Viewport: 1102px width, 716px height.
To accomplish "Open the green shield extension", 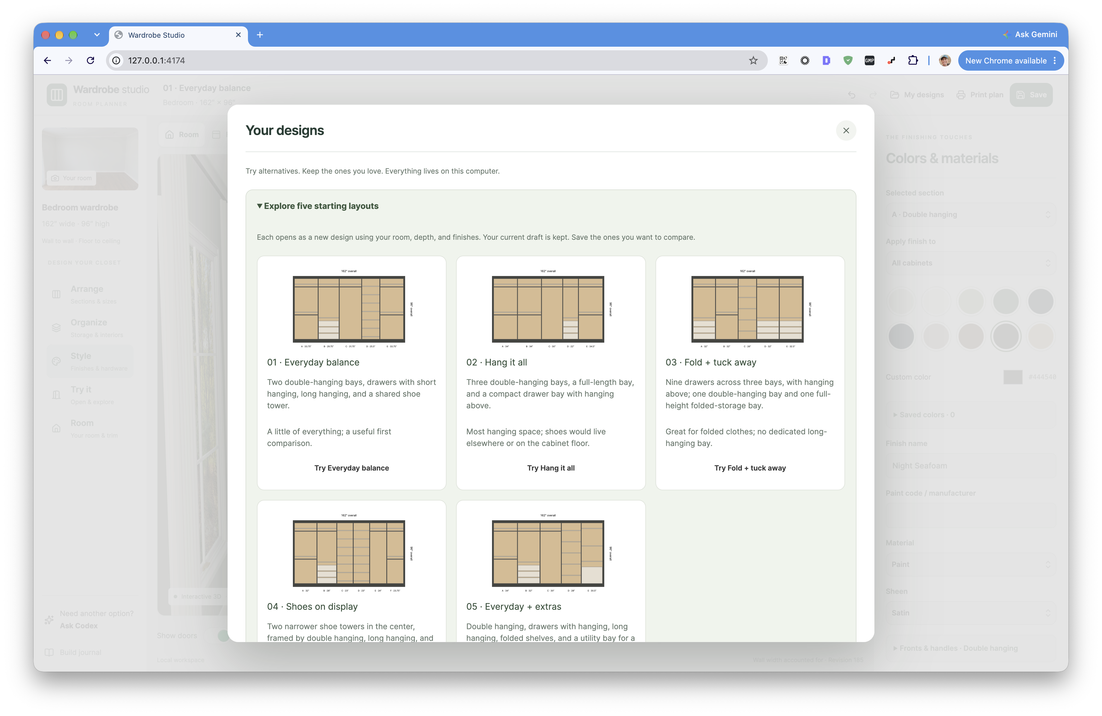I will click(848, 61).
